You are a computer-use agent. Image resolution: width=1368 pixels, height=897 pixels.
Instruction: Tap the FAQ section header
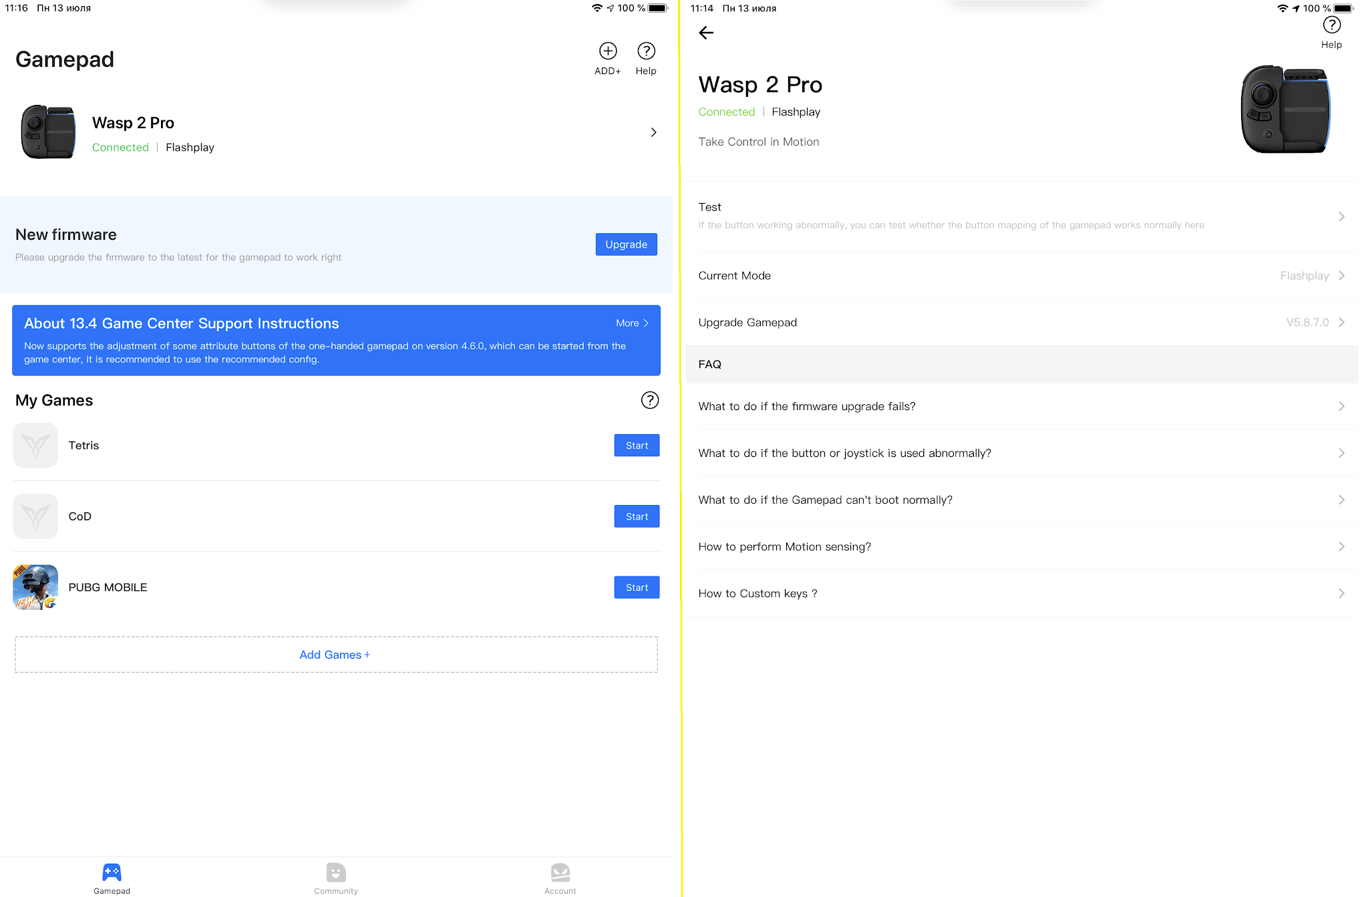point(1021,364)
